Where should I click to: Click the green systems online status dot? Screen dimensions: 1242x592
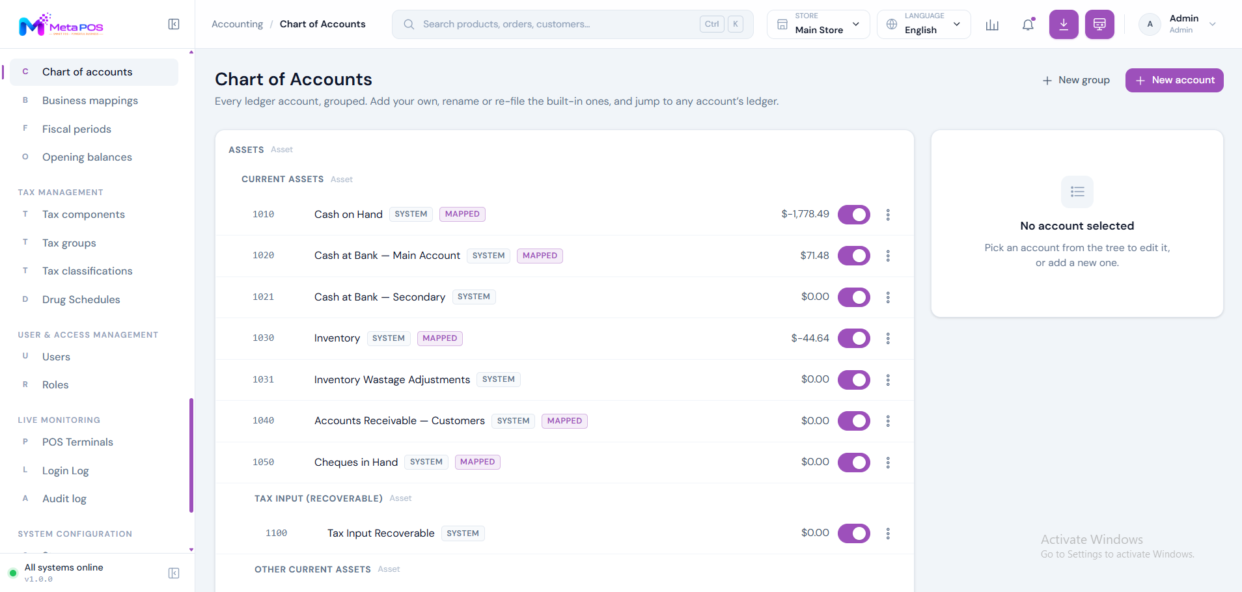12,573
